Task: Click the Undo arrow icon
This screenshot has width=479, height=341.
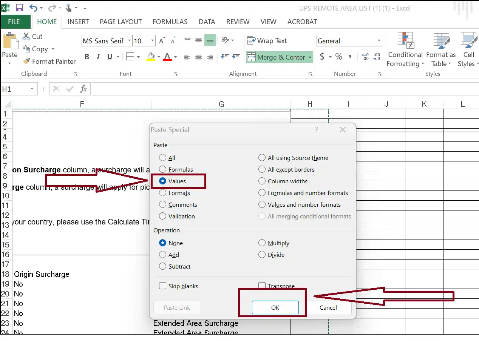Action: click(33, 8)
